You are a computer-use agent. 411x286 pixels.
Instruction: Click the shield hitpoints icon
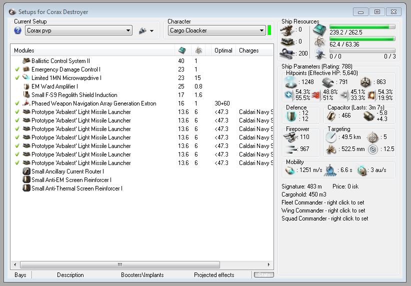[x=290, y=81]
